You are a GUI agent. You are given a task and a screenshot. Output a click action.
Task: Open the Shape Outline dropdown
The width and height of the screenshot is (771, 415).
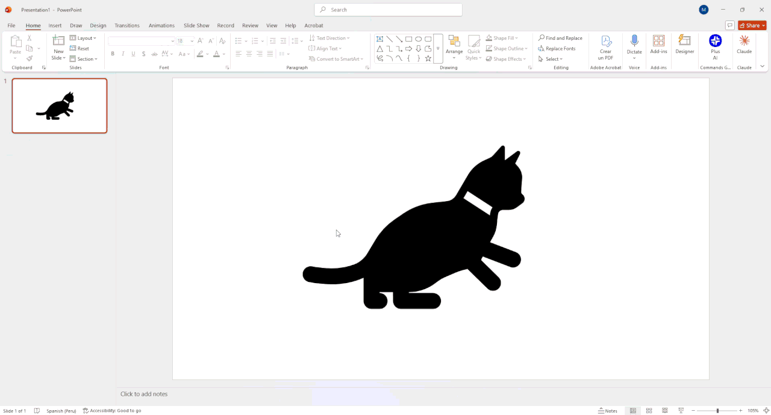507,48
